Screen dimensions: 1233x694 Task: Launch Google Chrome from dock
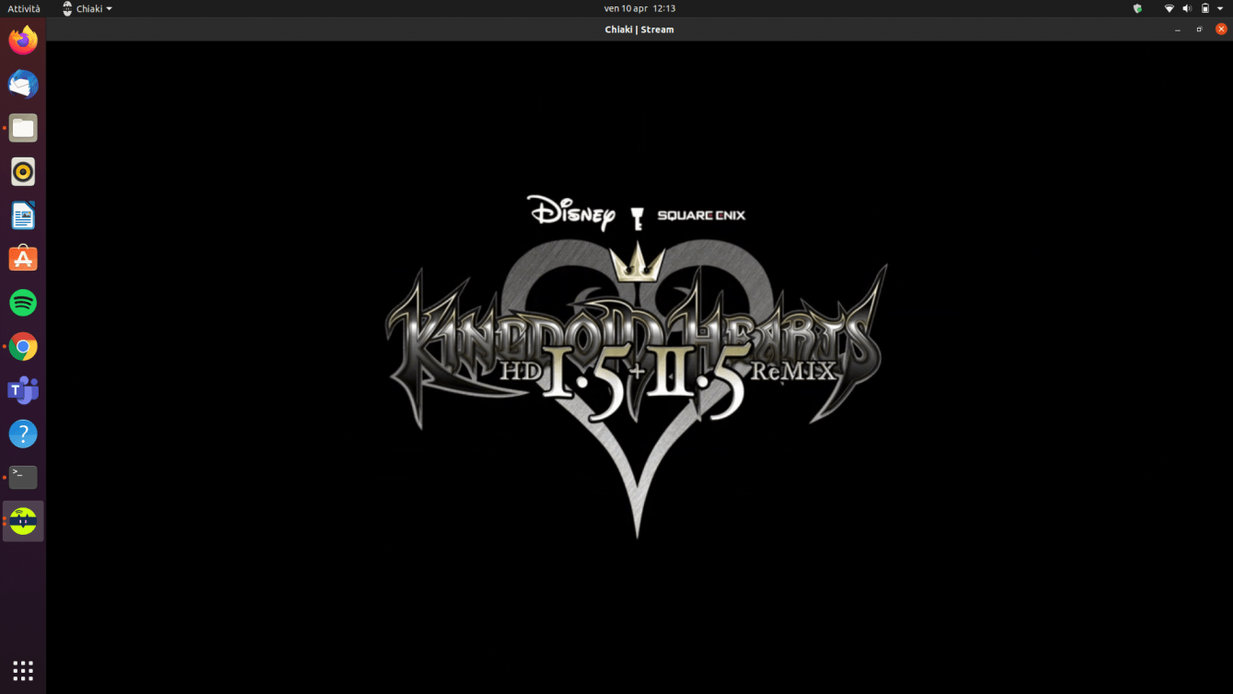pyautogui.click(x=23, y=347)
